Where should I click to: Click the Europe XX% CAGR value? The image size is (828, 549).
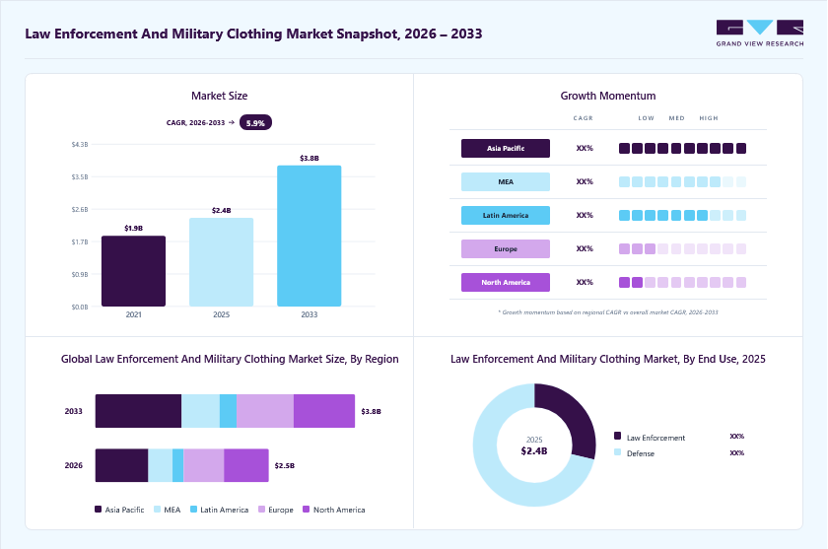click(585, 248)
